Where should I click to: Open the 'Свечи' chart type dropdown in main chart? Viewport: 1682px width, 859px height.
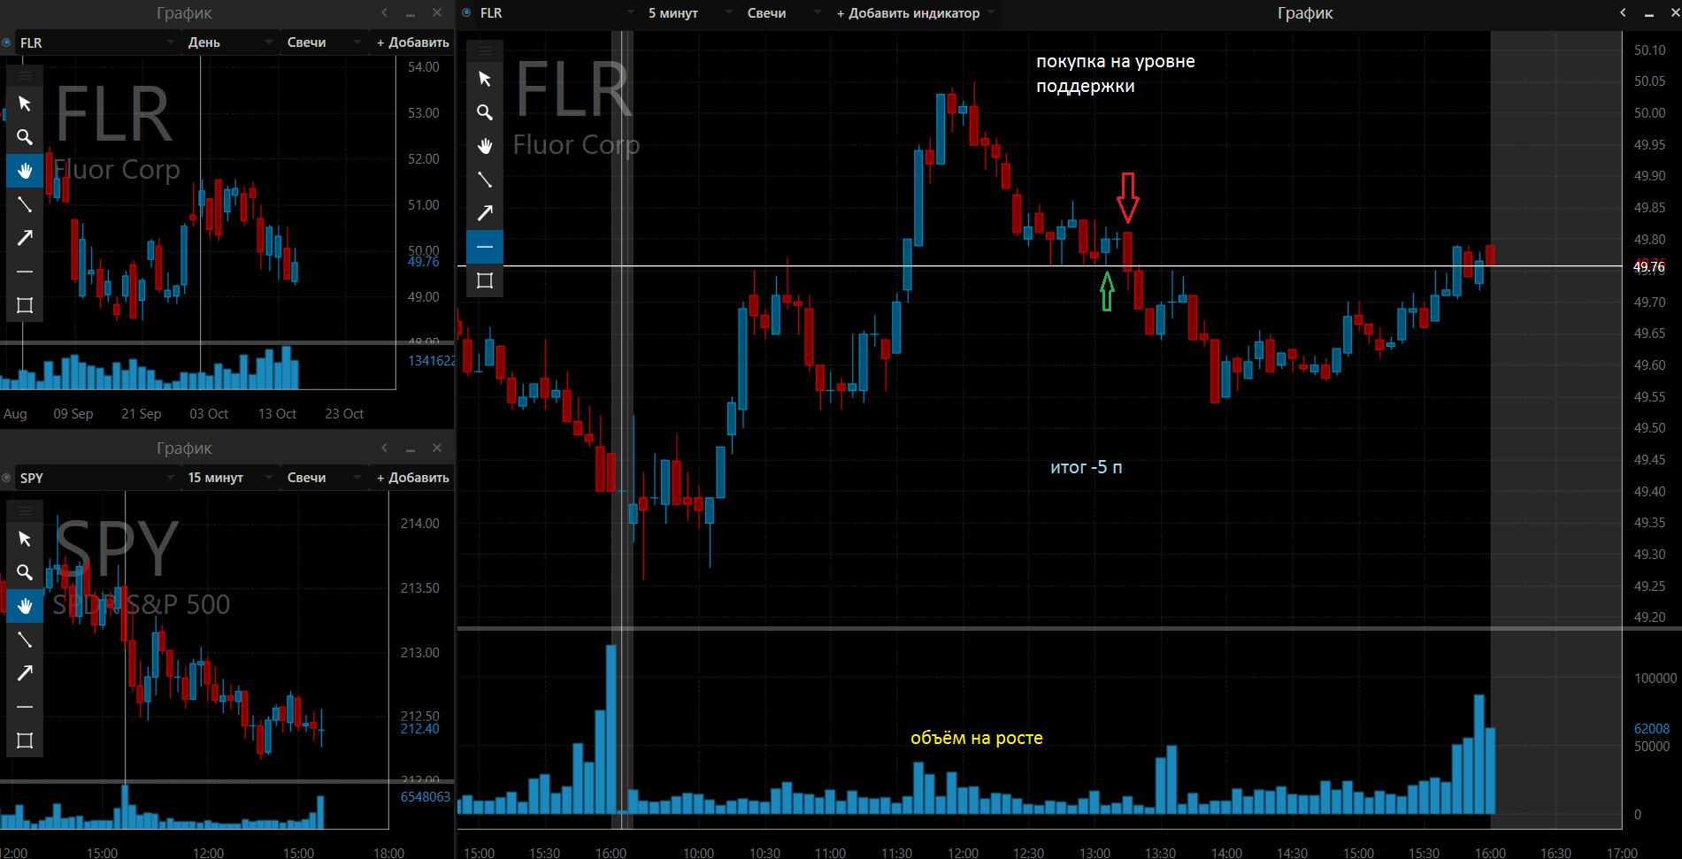784,13
